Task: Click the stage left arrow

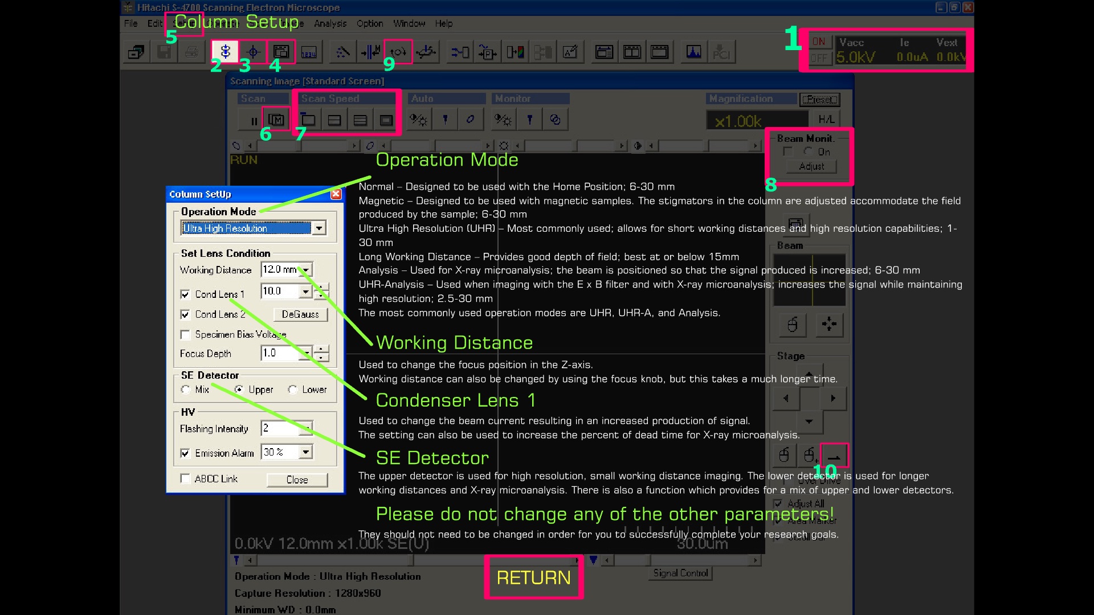Action: coord(786,399)
